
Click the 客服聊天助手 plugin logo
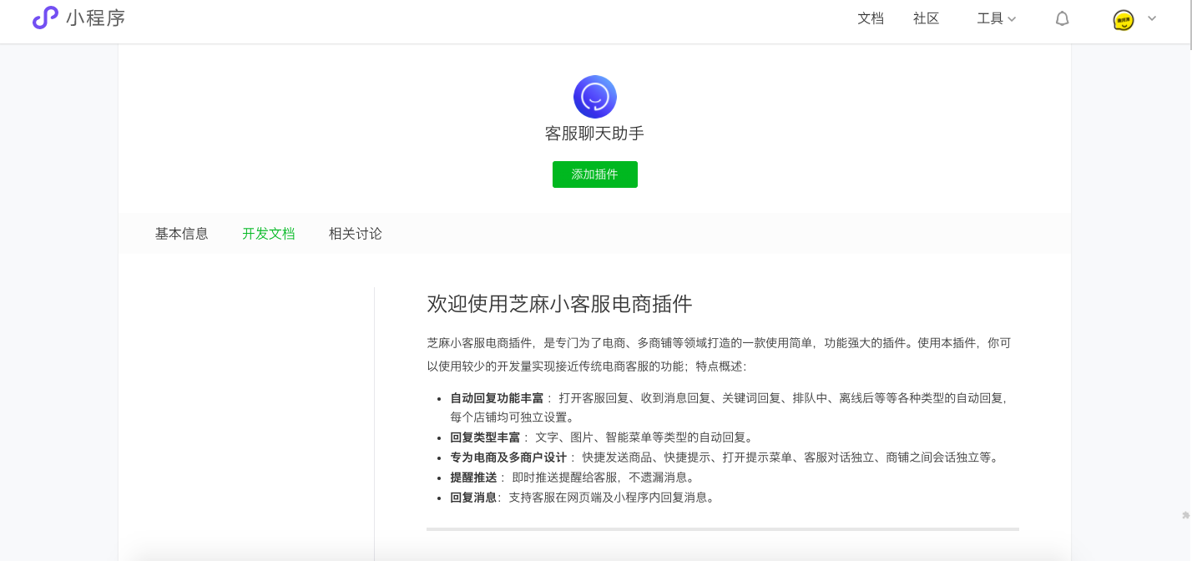pyautogui.click(x=595, y=97)
